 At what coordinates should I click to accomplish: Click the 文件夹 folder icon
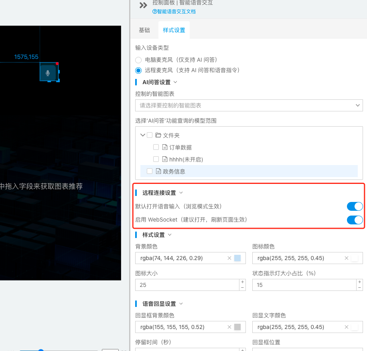pyautogui.click(x=158, y=135)
